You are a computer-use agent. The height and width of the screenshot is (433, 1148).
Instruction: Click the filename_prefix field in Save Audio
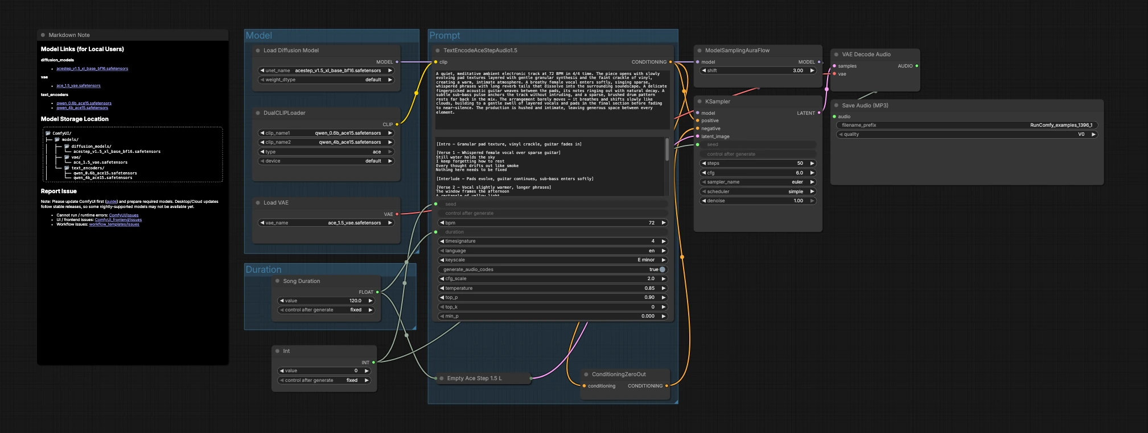(x=966, y=125)
